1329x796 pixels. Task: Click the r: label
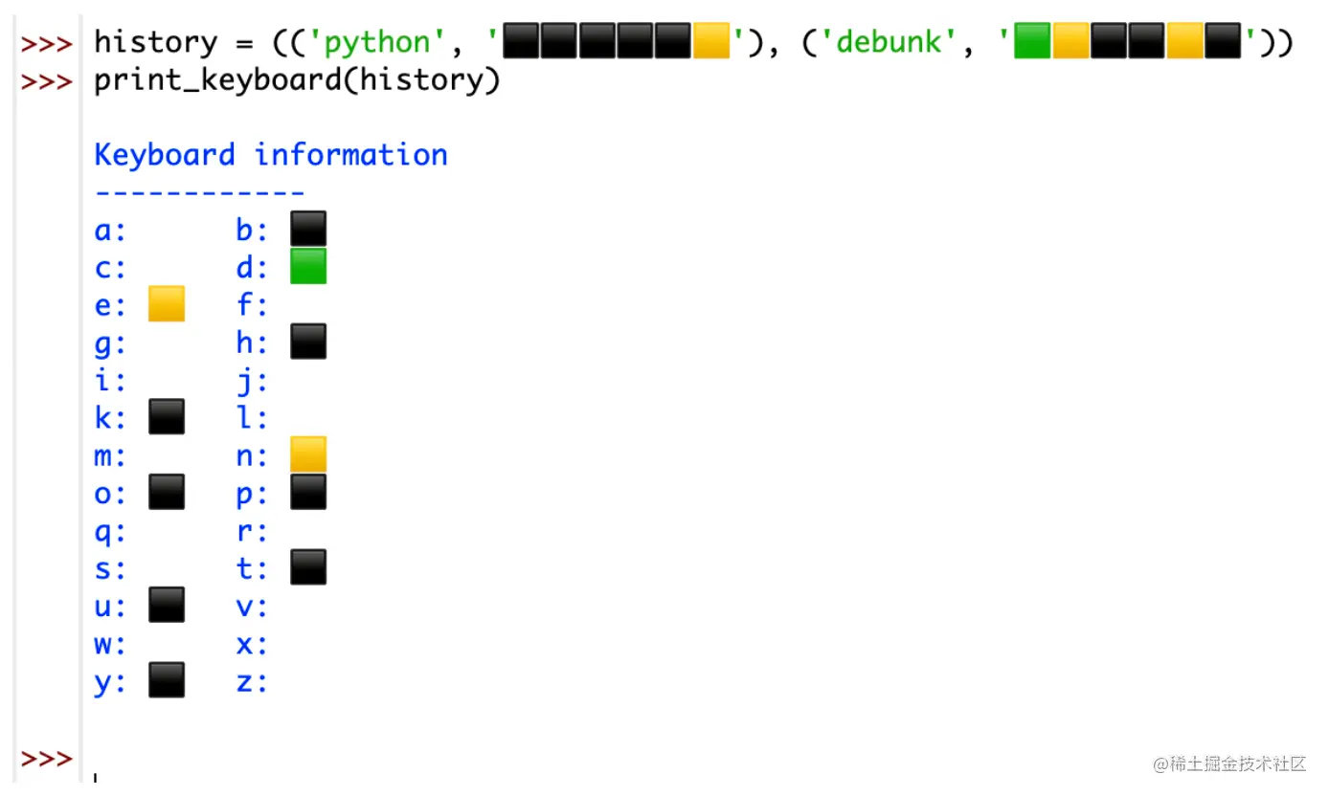pyautogui.click(x=253, y=531)
